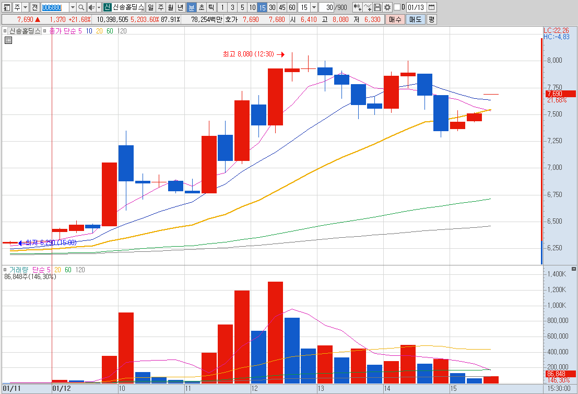
Task: Click the stock code input field 006880
Action: (x=54, y=7)
